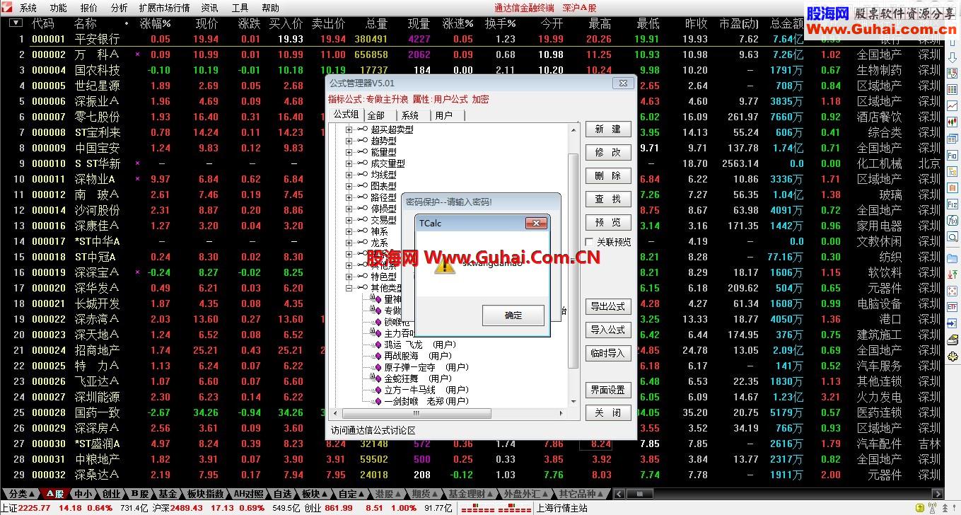The image size is (961, 515).
Task: Click the 鸿运飞龙 formula diamond icon
Action: [377, 345]
